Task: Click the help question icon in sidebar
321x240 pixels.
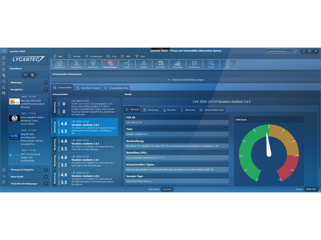Action: pos(4,170)
